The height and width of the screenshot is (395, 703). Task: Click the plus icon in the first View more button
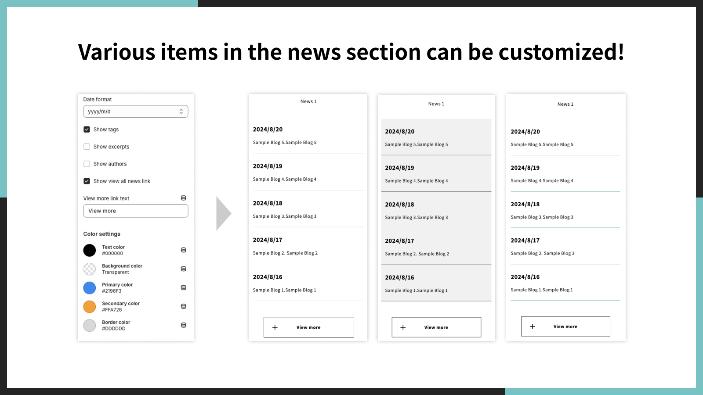(275, 327)
